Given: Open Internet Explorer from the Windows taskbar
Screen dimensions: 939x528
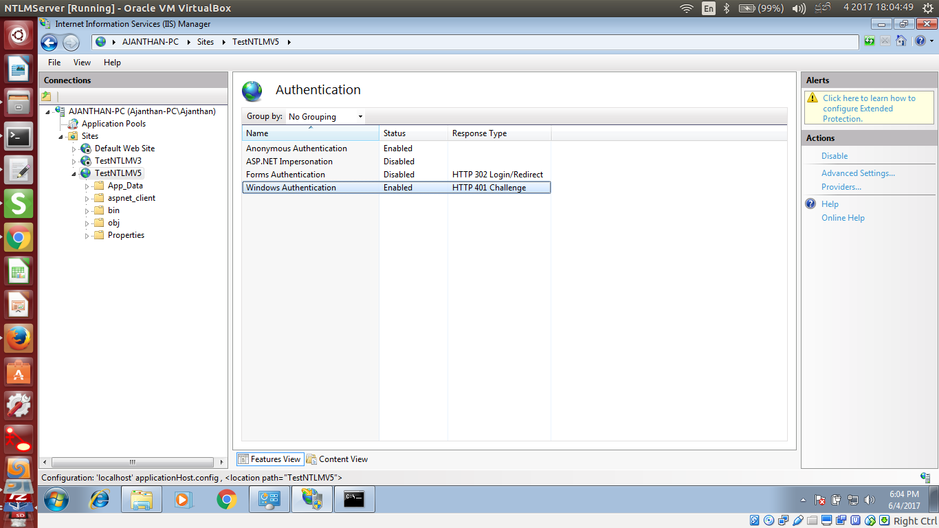Looking at the screenshot, I should (x=100, y=500).
